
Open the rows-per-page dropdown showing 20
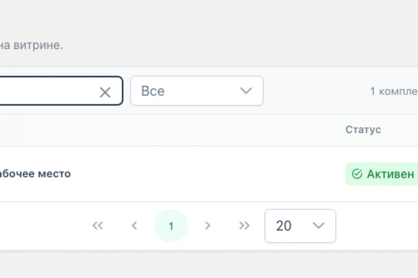click(300, 226)
